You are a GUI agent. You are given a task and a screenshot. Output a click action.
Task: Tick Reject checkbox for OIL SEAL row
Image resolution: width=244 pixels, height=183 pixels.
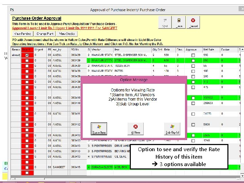coord(27,157)
